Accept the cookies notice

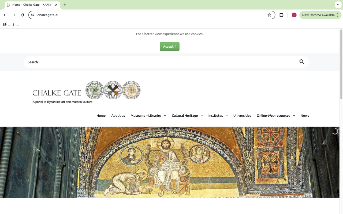tap(170, 47)
